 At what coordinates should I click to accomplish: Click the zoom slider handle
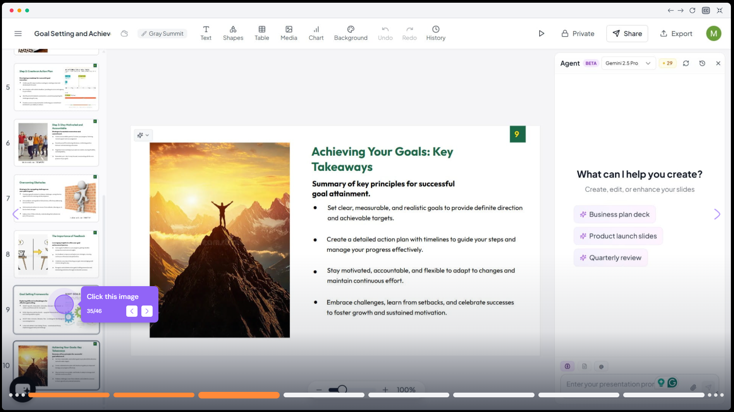click(x=342, y=389)
